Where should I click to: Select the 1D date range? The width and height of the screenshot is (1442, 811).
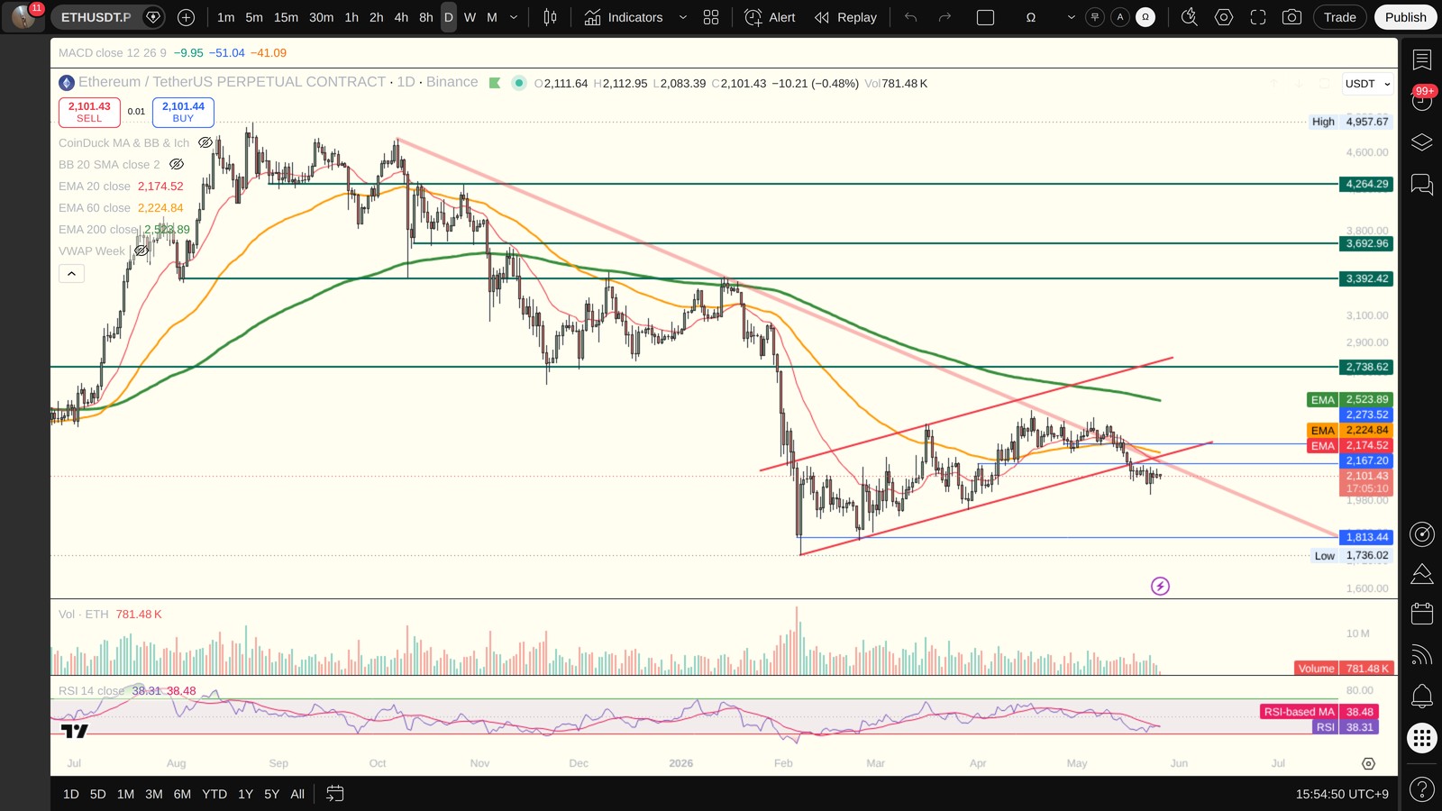tap(71, 794)
